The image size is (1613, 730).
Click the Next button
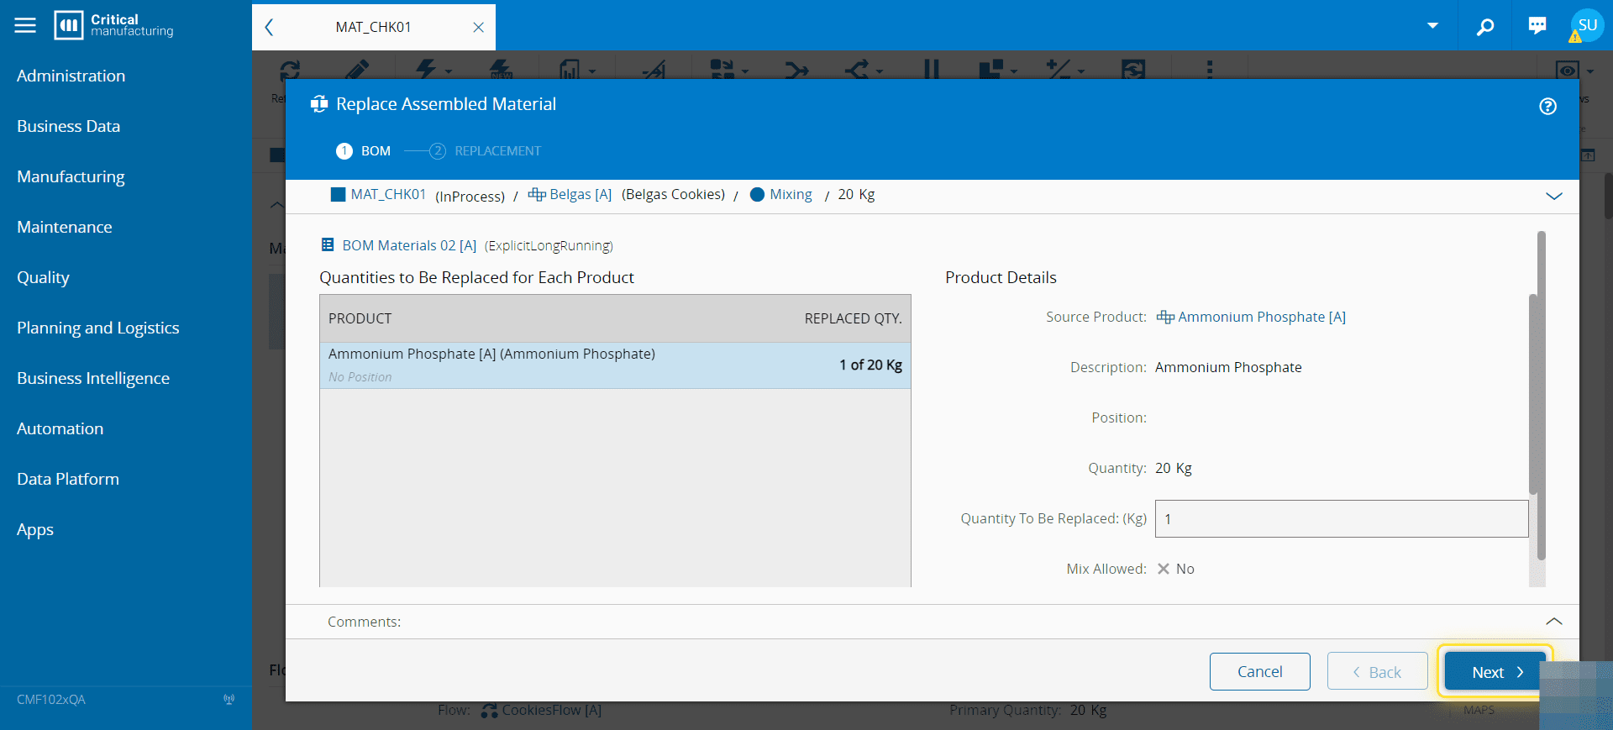[1495, 672]
